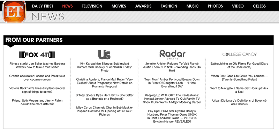Image resolution: width=279 pixels, height=134 pixels.
Task: Read Extinguishing an Old Flame article
Action: 239,65
